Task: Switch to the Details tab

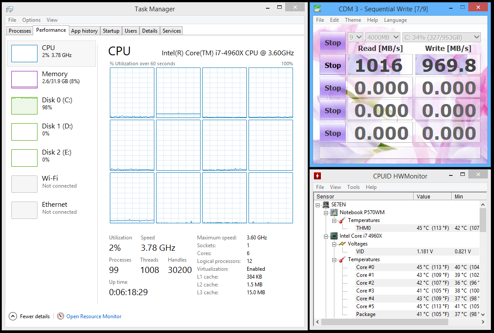Action: click(150, 31)
